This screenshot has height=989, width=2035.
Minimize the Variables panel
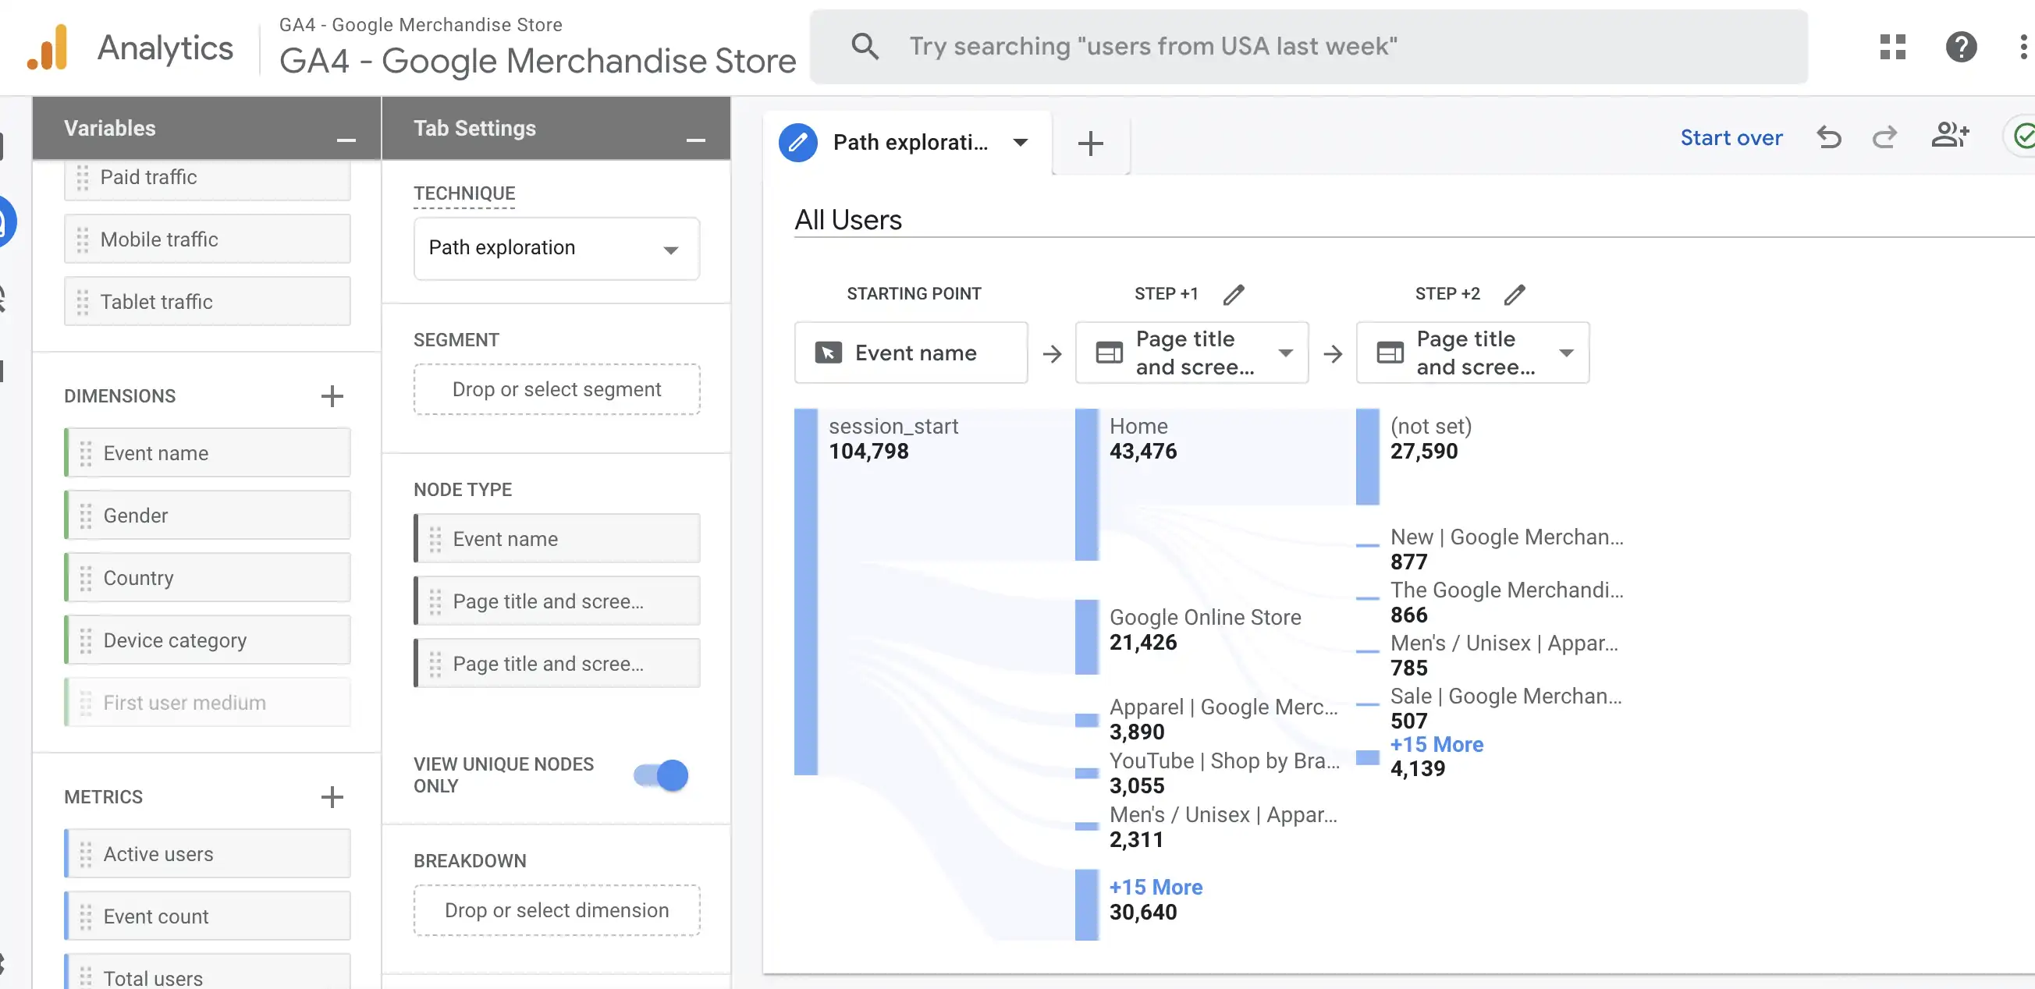(x=346, y=140)
